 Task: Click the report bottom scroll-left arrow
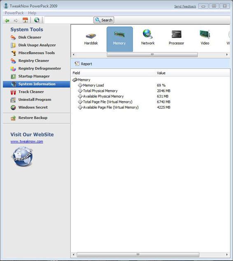point(74,255)
